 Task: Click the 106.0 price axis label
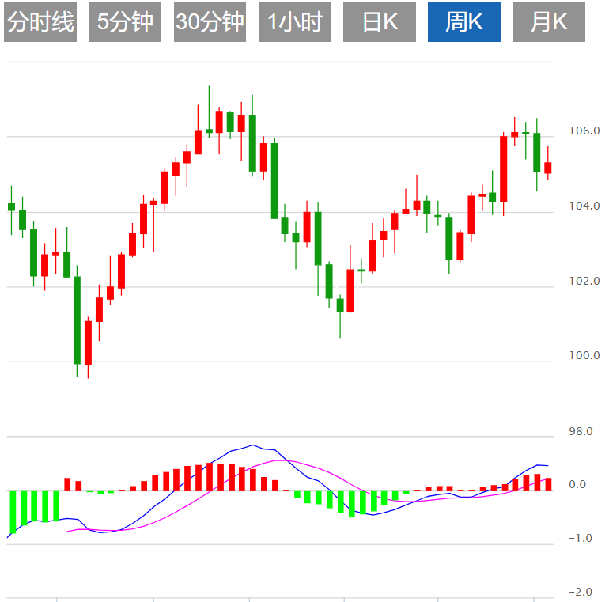584,131
